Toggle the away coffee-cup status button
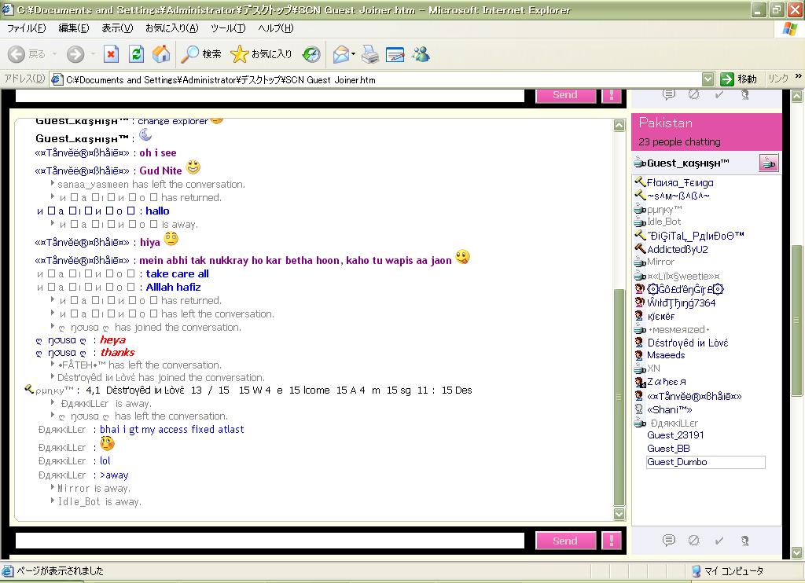This screenshot has height=583, width=805. click(768, 163)
